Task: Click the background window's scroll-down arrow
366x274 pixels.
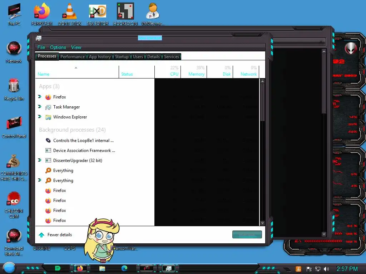Action: pyautogui.click(x=324, y=234)
